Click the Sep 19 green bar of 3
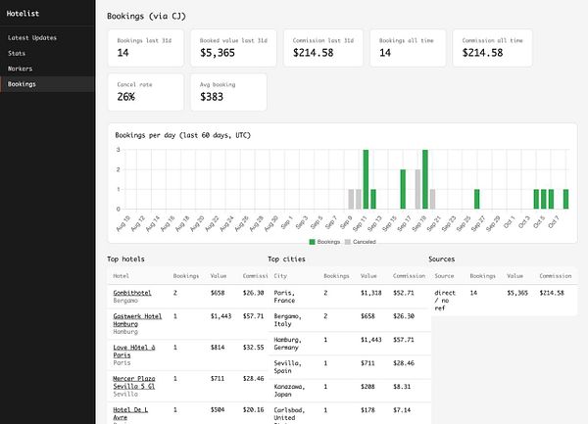 (425, 179)
